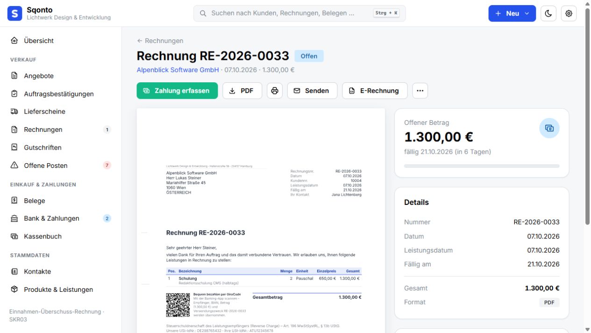Click the search magnifier icon
Viewport: 591px width, 333px height.
(203, 14)
